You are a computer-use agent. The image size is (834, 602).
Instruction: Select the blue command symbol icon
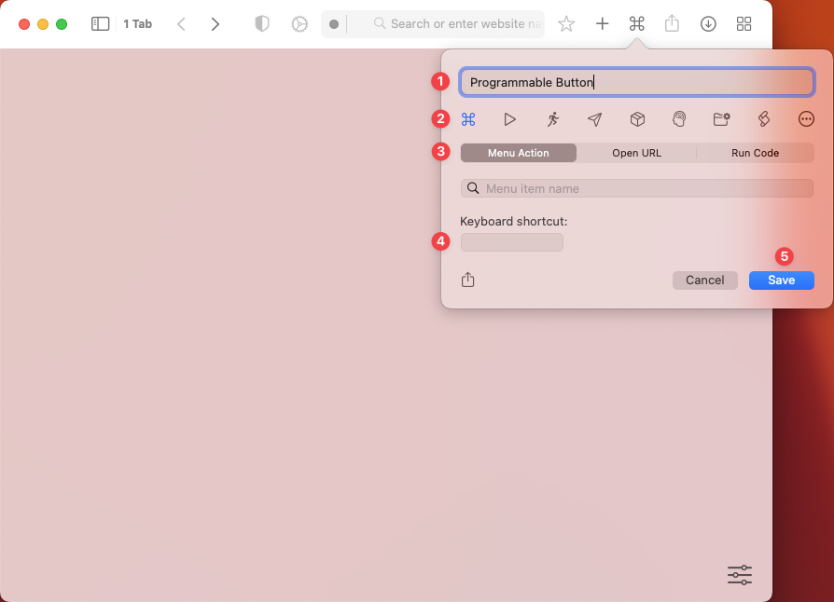468,119
